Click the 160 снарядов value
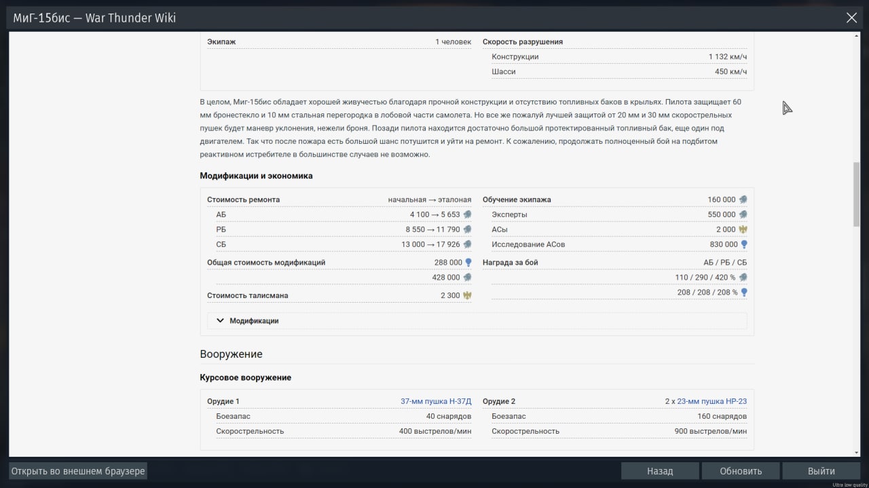This screenshot has width=869, height=488. coord(722,416)
